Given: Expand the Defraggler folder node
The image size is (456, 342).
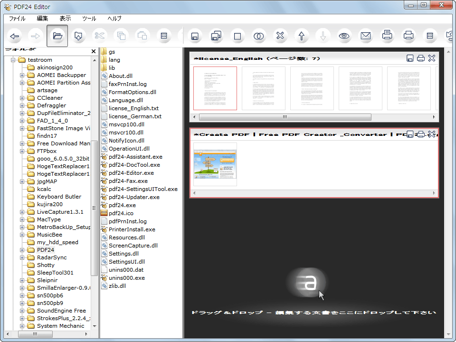Looking at the screenshot, I should pos(22,105).
